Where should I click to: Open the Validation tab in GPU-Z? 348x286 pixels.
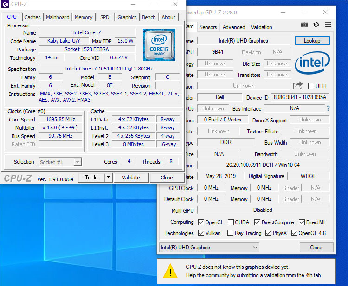pyautogui.click(x=261, y=27)
